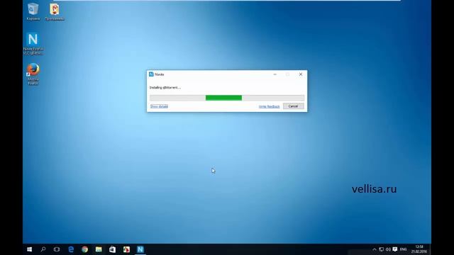The height and width of the screenshot is (255, 454).
Task: Show hidden system tray icons
Action: 375,249
